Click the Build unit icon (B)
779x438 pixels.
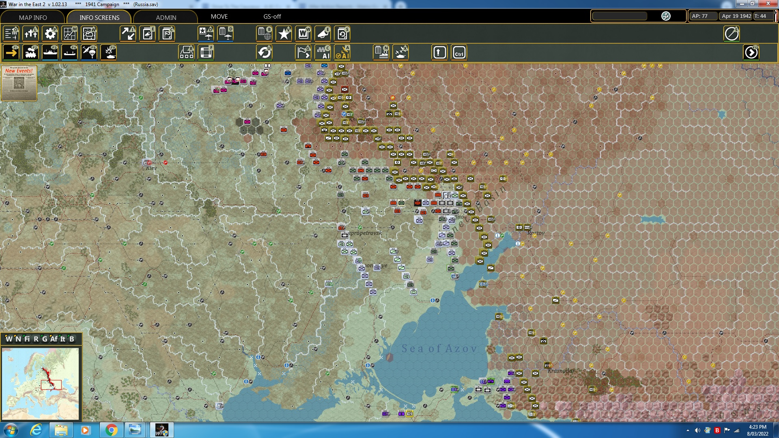[x=187, y=53]
